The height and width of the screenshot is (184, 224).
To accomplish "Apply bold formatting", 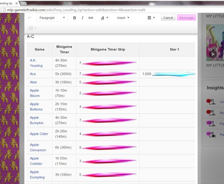I will [74, 18].
